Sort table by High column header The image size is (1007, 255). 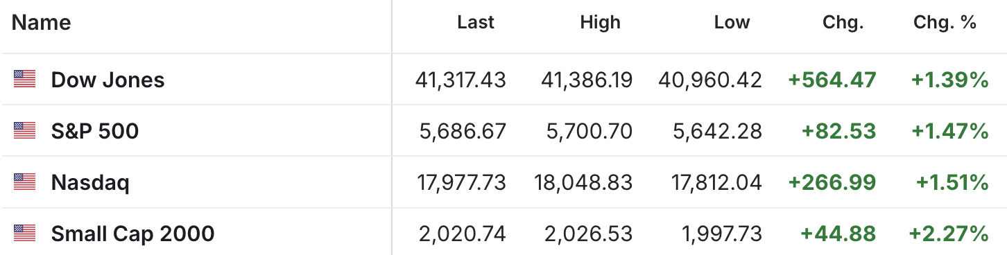[x=600, y=23]
